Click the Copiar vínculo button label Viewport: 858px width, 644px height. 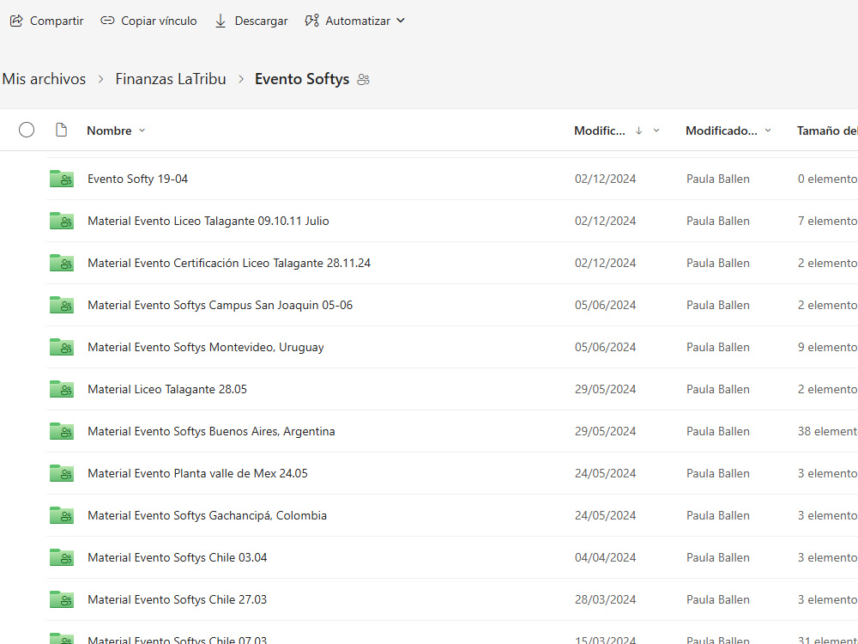click(x=159, y=21)
